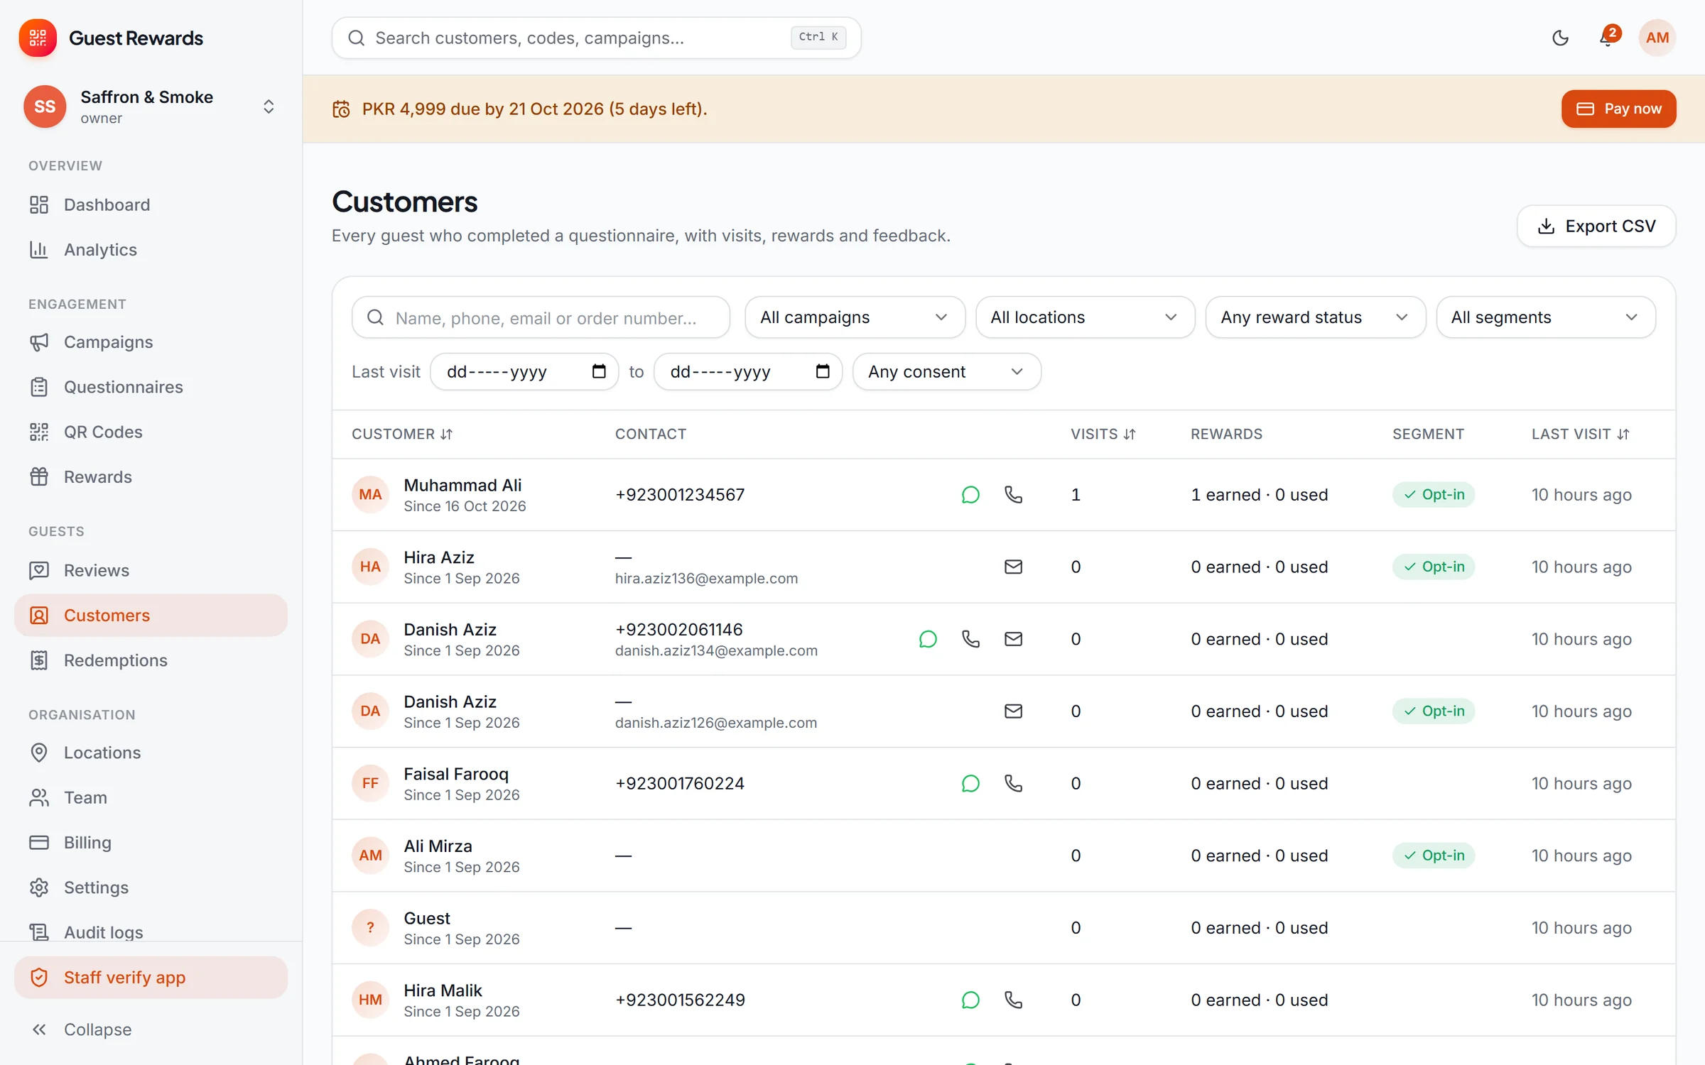Image resolution: width=1705 pixels, height=1065 pixels.
Task: Open the Any consent dropdown
Action: [x=946, y=371]
